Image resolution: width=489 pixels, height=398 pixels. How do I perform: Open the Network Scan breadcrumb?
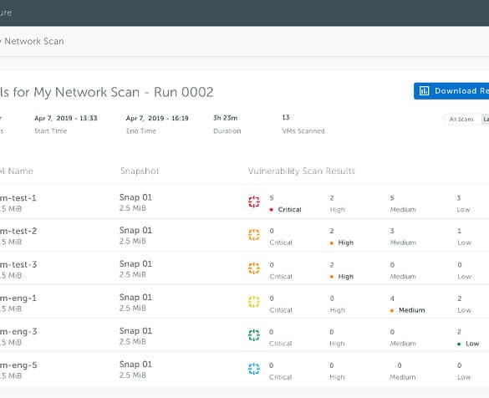[x=33, y=41]
